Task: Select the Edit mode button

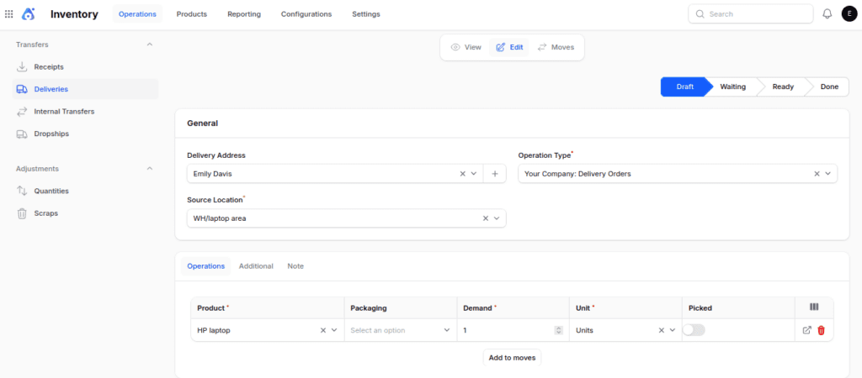Action: point(509,47)
